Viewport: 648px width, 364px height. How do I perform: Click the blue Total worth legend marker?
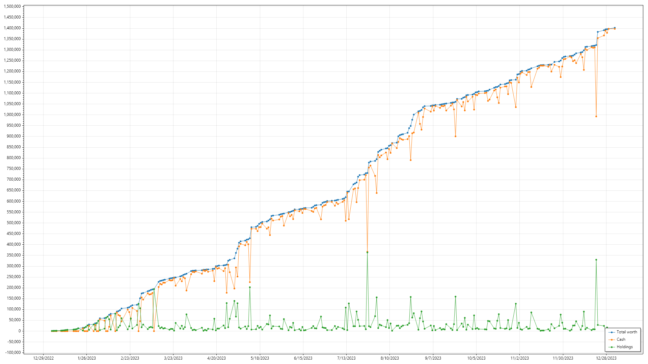(x=612, y=332)
